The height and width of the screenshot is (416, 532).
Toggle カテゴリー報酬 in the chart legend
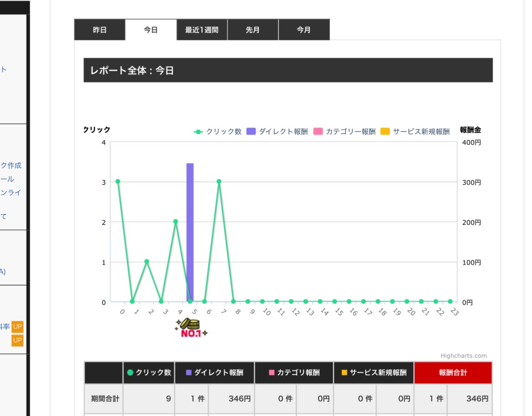(x=345, y=132)
